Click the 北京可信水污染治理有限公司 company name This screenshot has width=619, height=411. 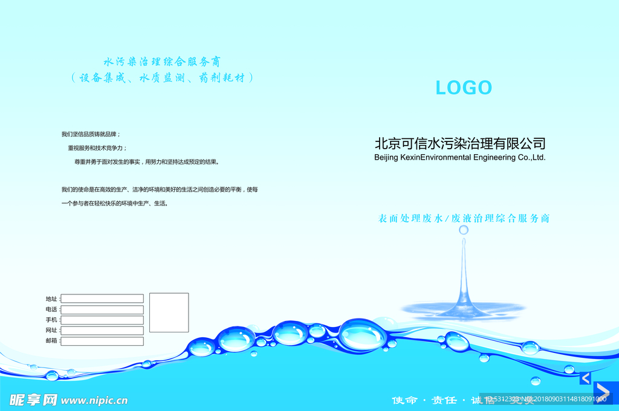click(x=461, y=143)
